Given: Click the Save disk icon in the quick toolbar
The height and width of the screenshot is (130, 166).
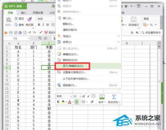Looking at the screenshot, I should pyautogui.click(x=11, y=32).
